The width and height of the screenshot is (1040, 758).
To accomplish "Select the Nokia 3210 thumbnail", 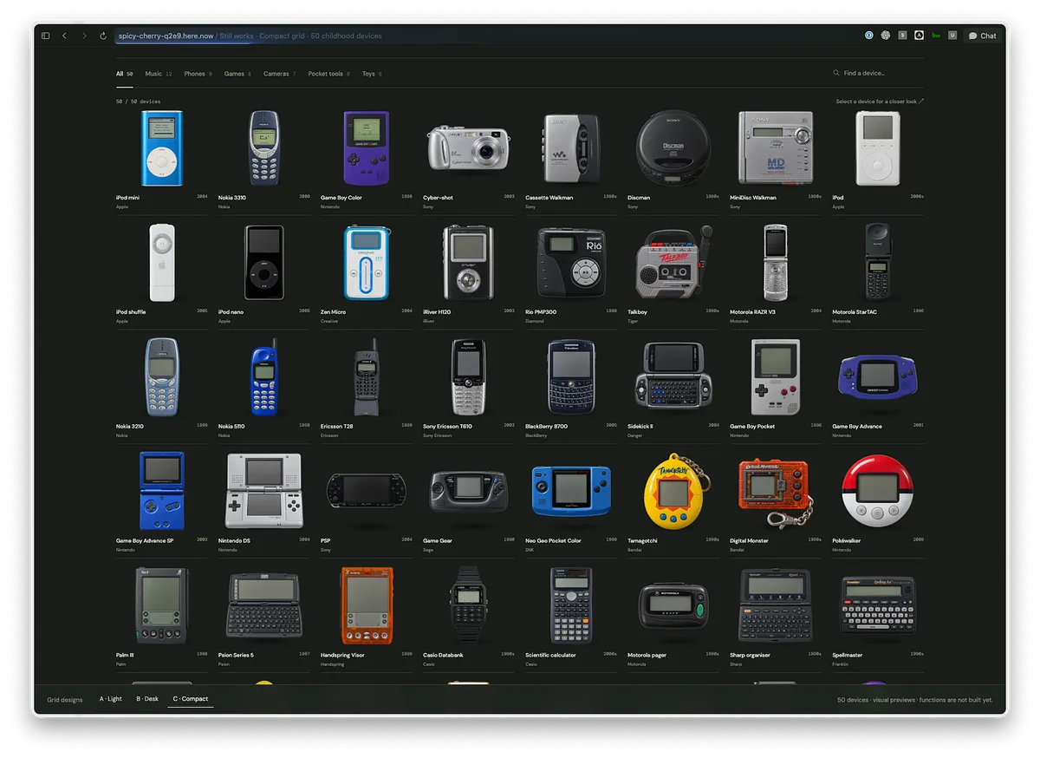I will coord(162,377).
